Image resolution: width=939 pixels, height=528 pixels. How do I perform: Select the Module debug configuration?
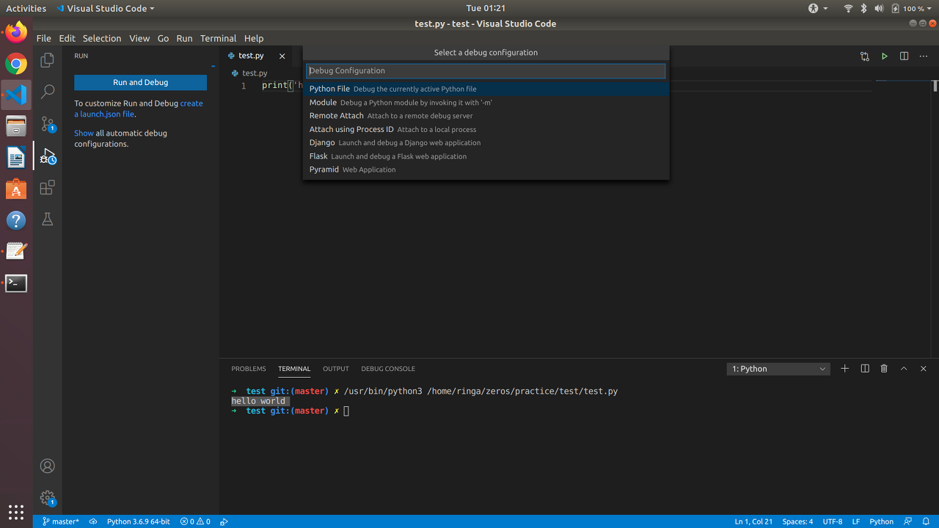[x=486, y=103]
